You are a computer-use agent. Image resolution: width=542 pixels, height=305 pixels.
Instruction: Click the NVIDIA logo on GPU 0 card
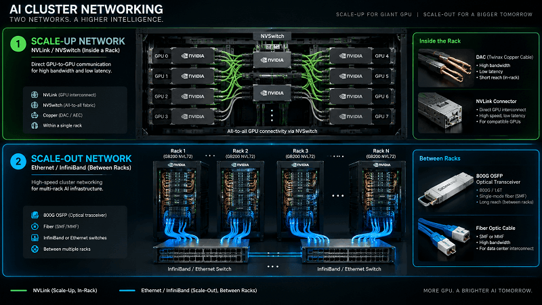pyautogui.click(x=193, y=56)
